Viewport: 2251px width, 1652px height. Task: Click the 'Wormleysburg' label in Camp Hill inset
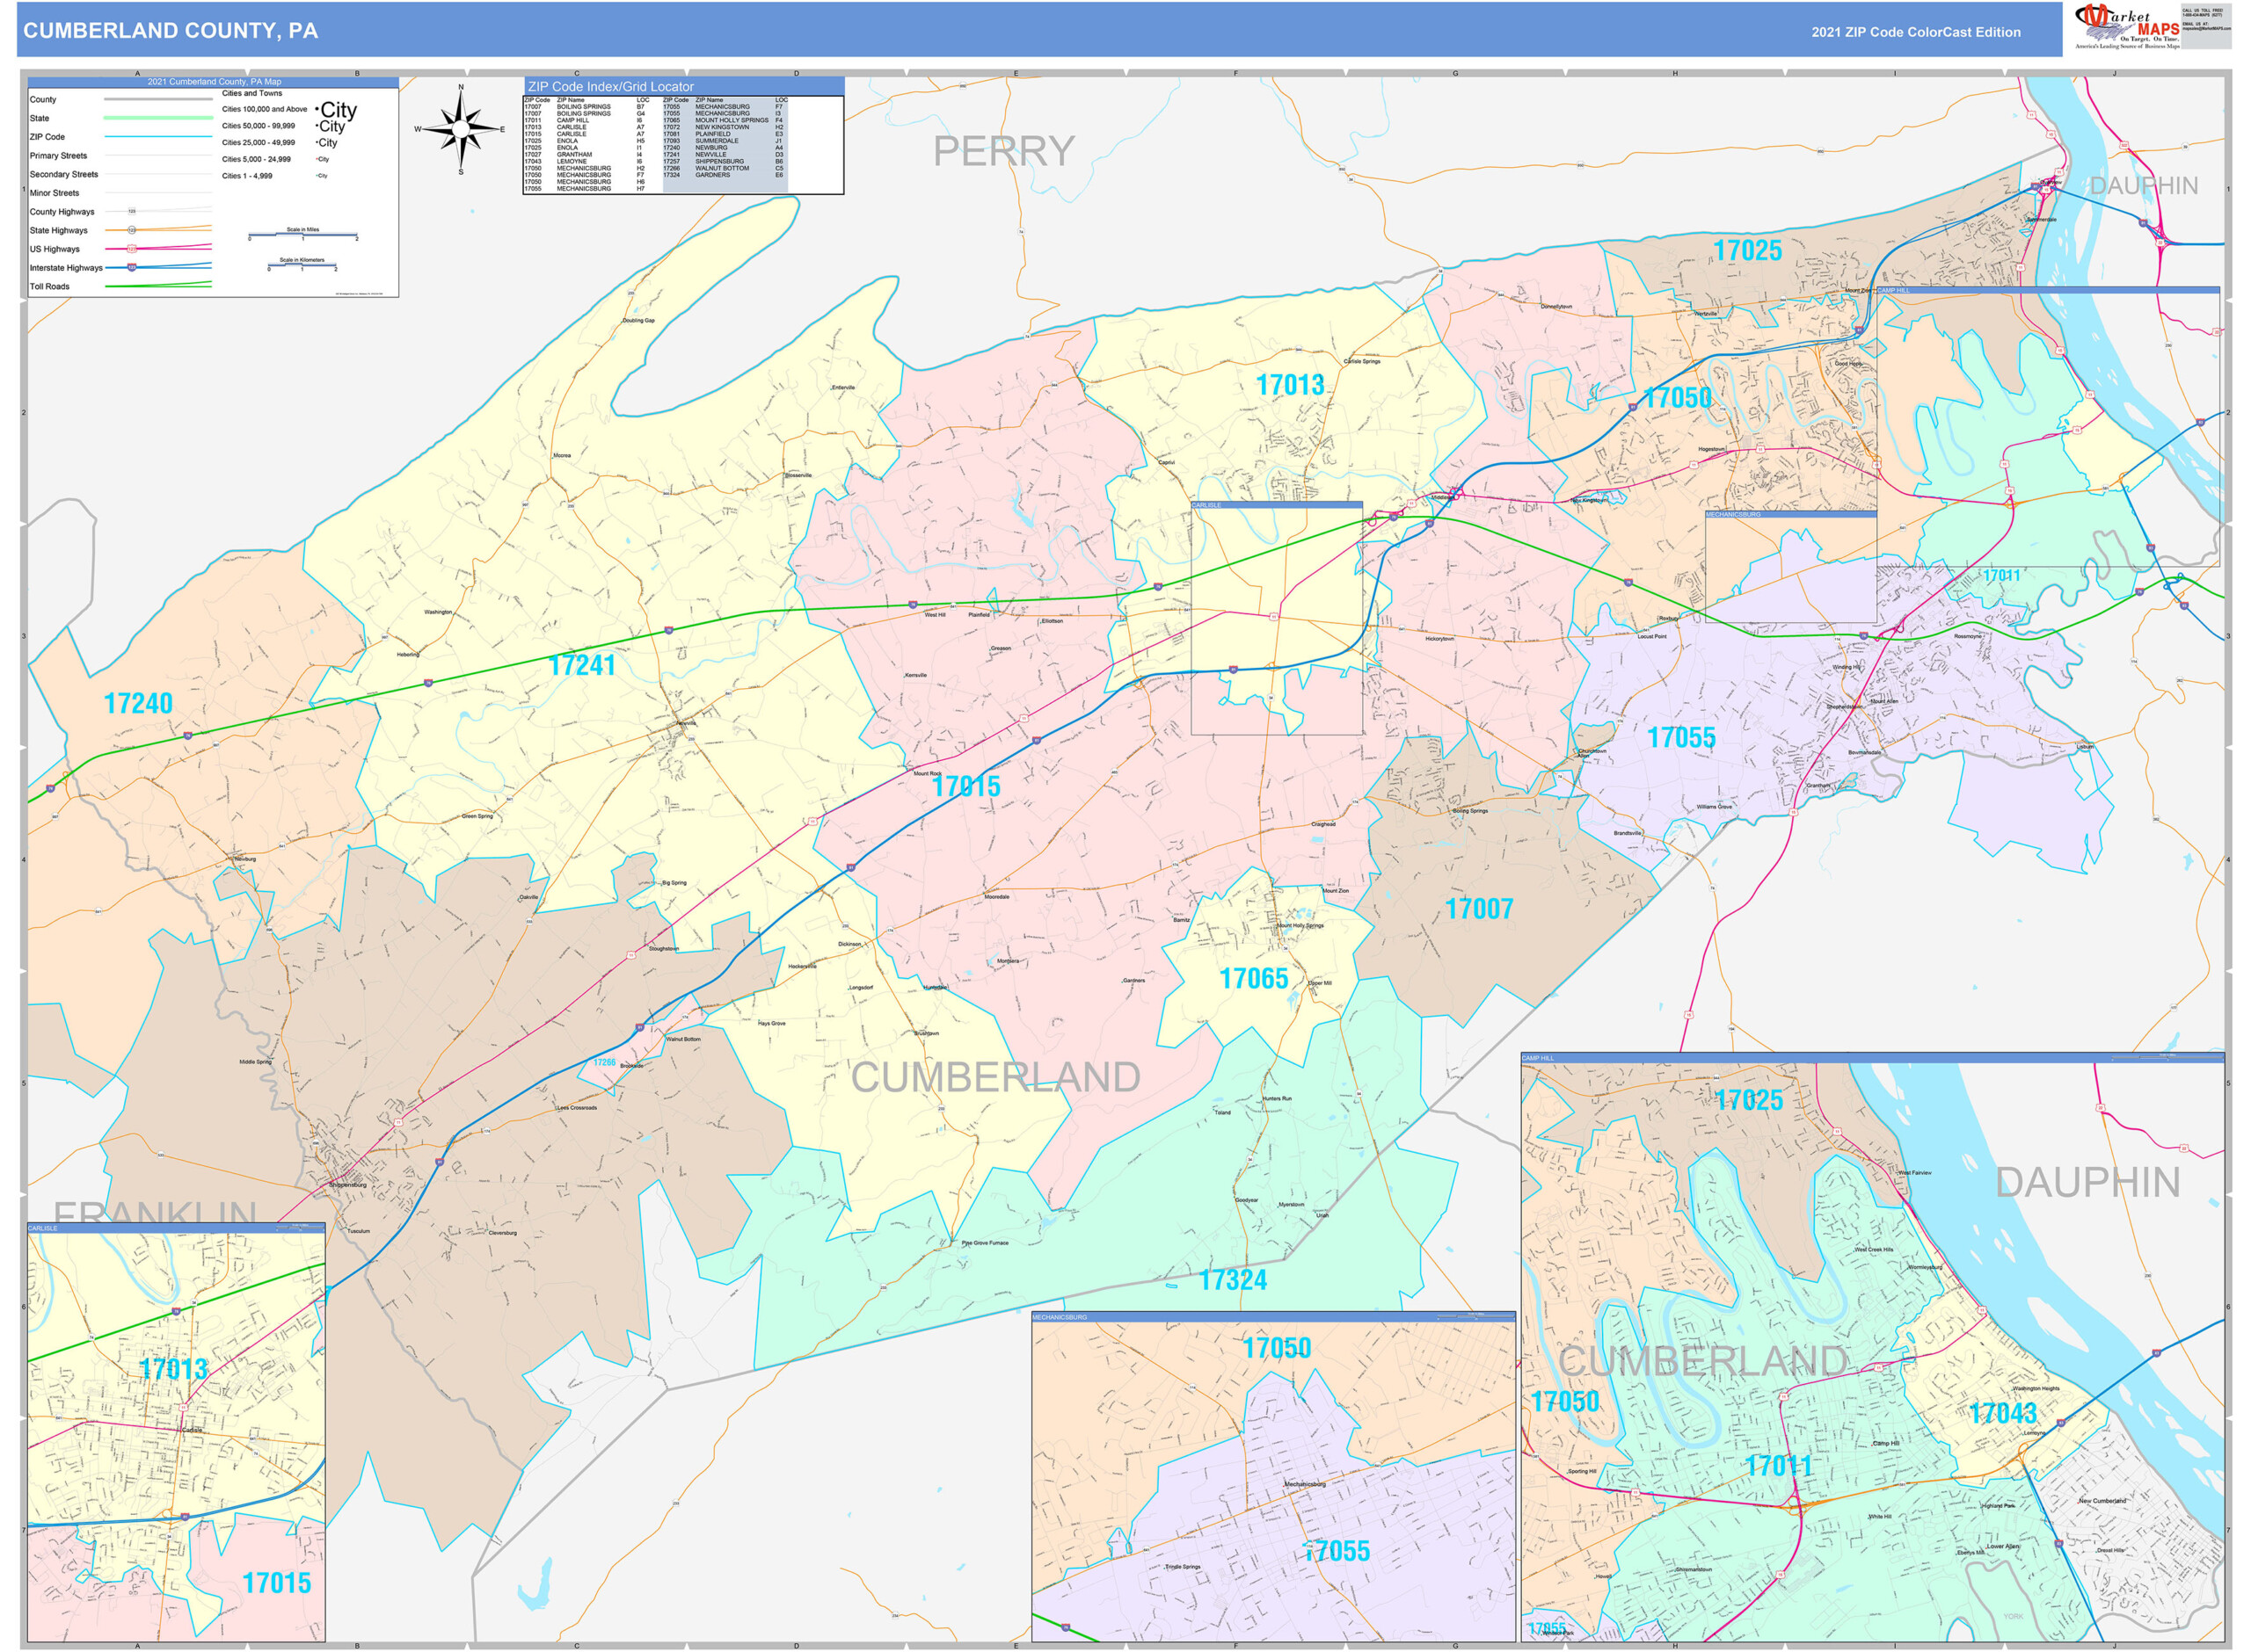pos(1925,1268)
